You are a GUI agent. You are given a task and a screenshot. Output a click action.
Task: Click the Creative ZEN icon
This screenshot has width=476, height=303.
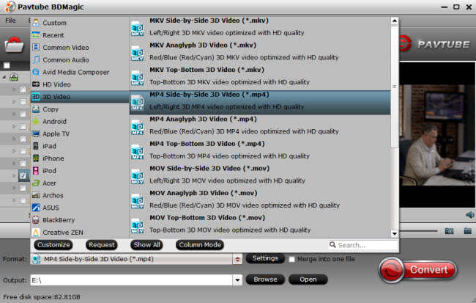pyautogui.click(x=36, y=232)
